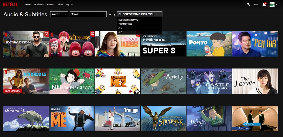Viewport: 283px width, 137px height.
Task: Open the Pen Tor title card
Action: click(x=255, y=44)
